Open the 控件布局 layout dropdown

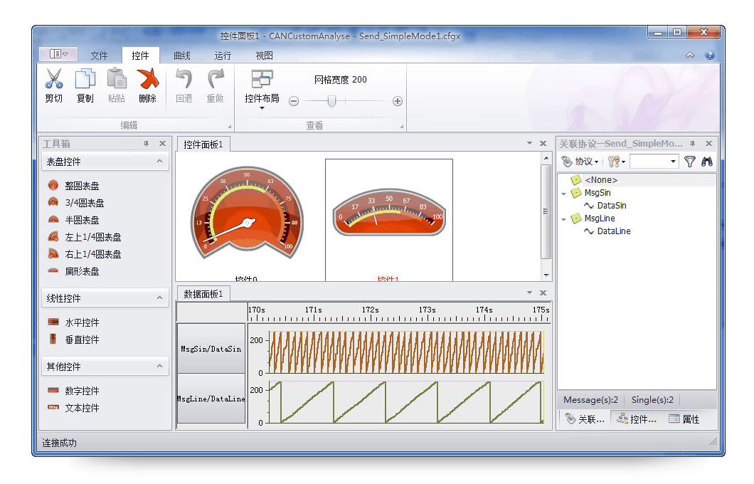pyautogui.click(x=262, y=99)
